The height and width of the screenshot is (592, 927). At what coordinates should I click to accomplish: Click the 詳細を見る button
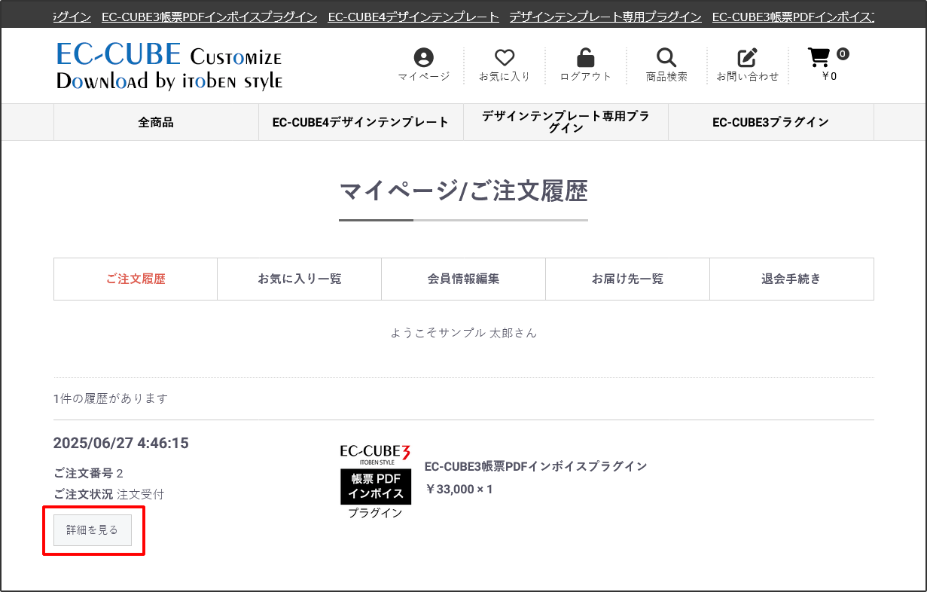[93, 530]
